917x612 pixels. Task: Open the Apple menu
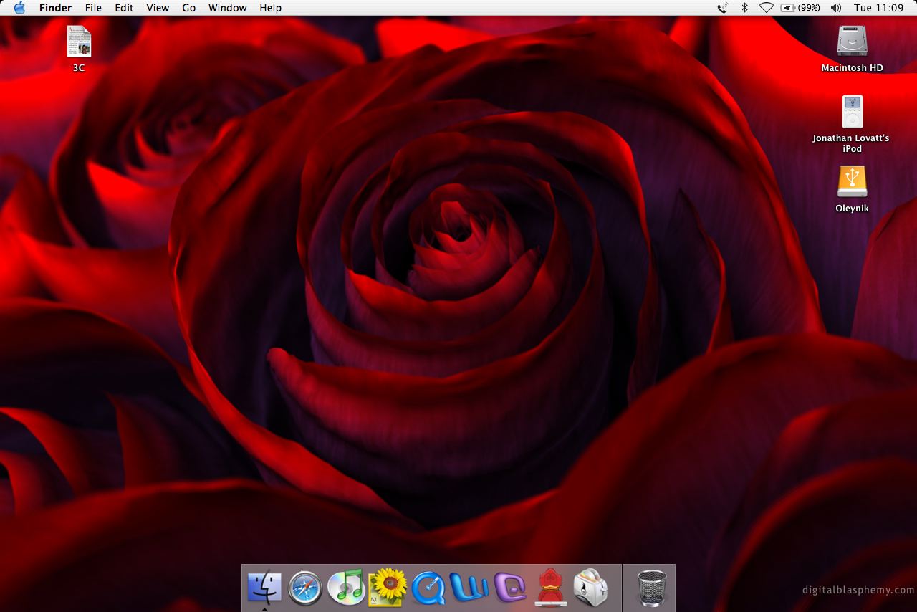tap(19, 8)
